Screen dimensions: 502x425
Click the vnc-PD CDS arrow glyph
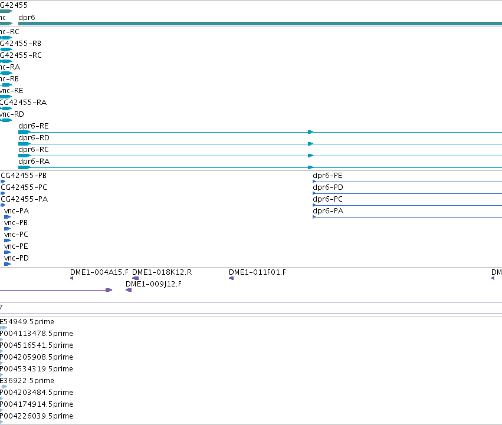click(x=7, y=264)
